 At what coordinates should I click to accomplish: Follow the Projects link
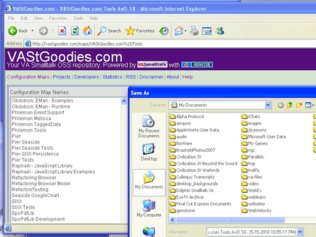click(61, 77)
